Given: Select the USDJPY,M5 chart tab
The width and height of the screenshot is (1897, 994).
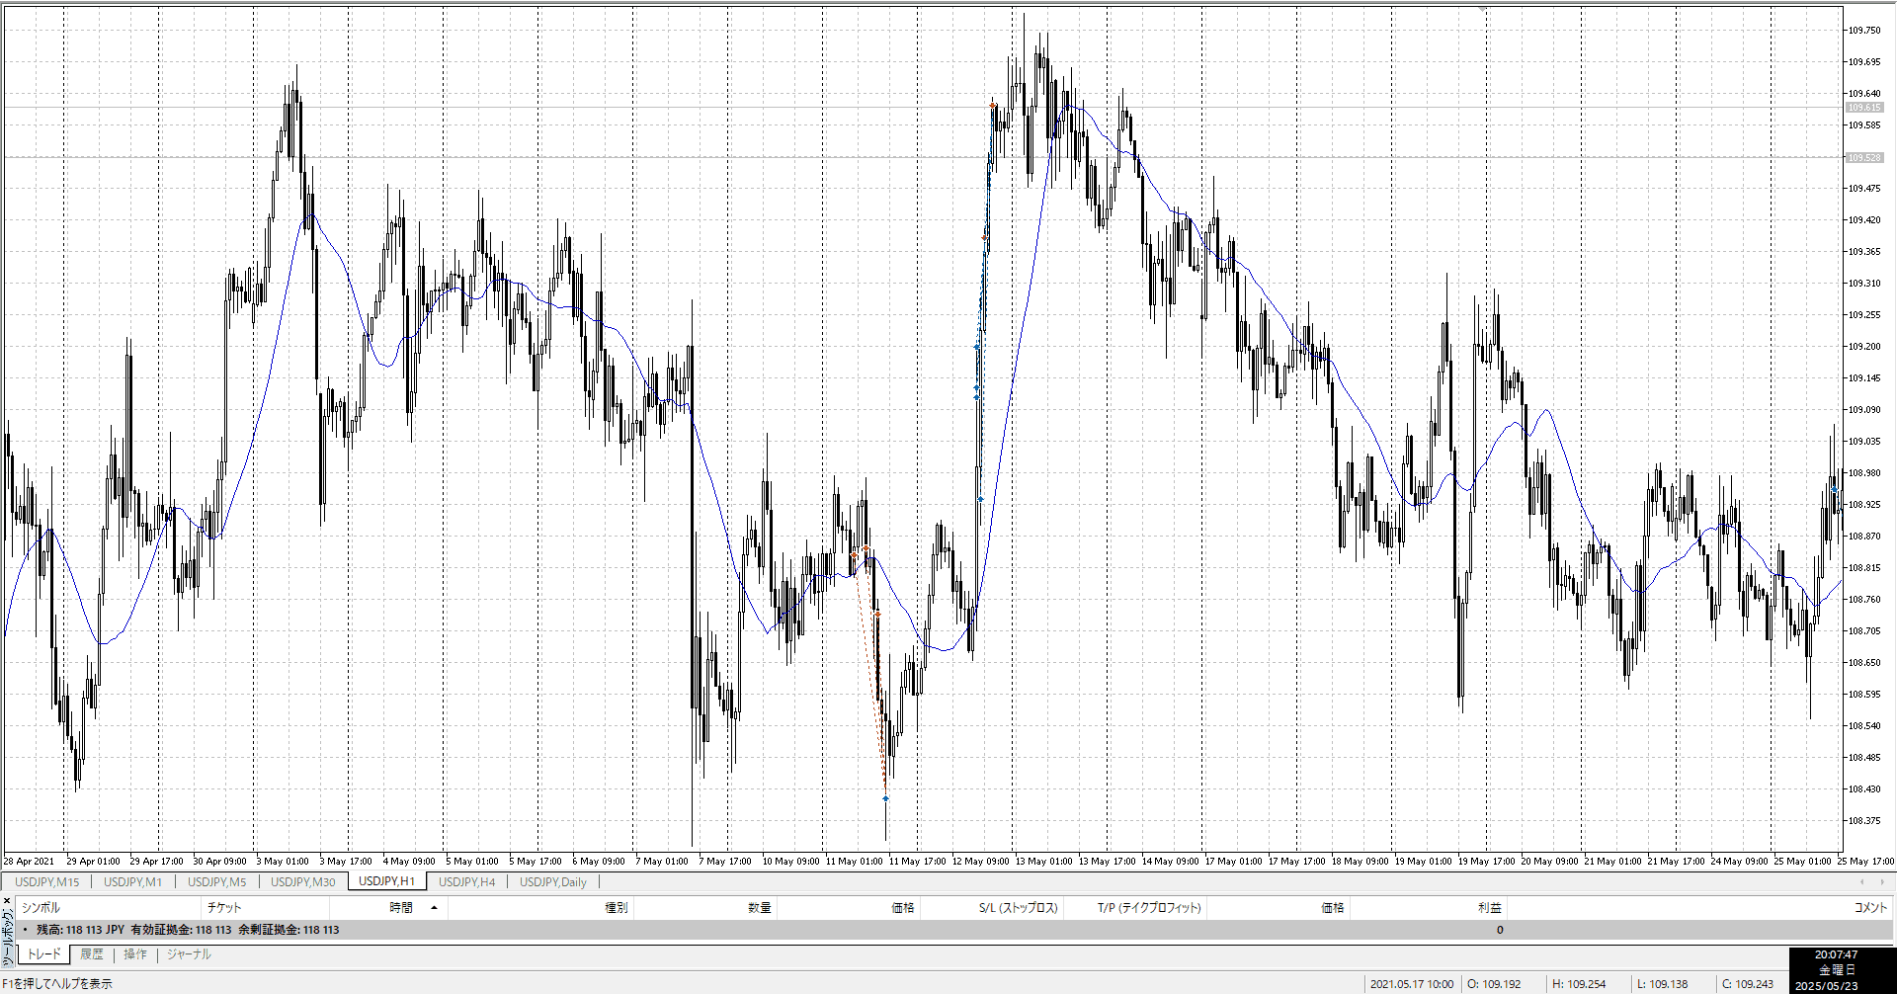Looking at the screenshot, I should click(x=216, y=881).
